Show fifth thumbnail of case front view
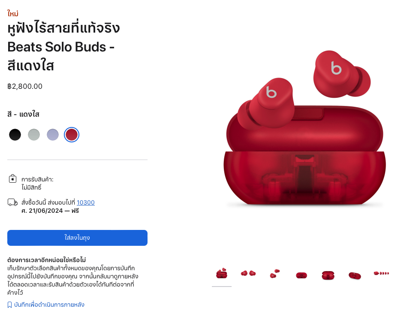Viewport: 410px width, 323px height. [x=328, y=275]
